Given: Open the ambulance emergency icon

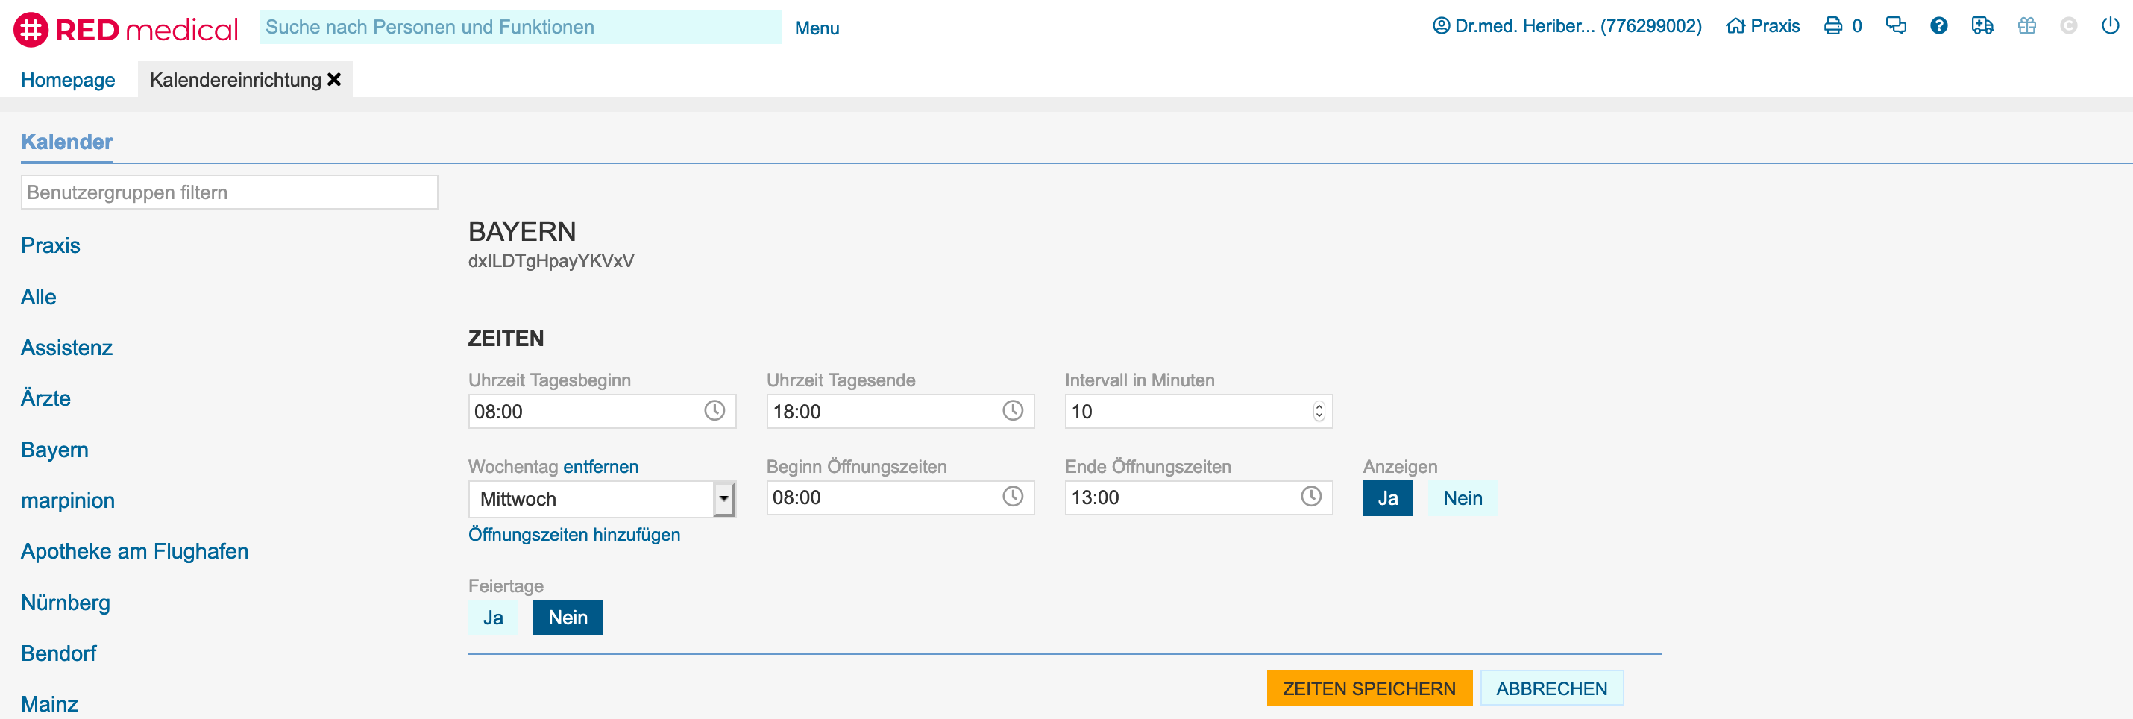Looking at the screenshot, I should click(1982, 25).
